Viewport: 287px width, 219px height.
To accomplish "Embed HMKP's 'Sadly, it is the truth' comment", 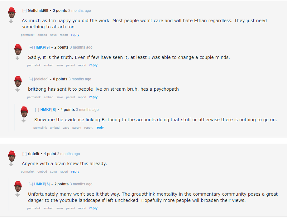I will 49,65.
